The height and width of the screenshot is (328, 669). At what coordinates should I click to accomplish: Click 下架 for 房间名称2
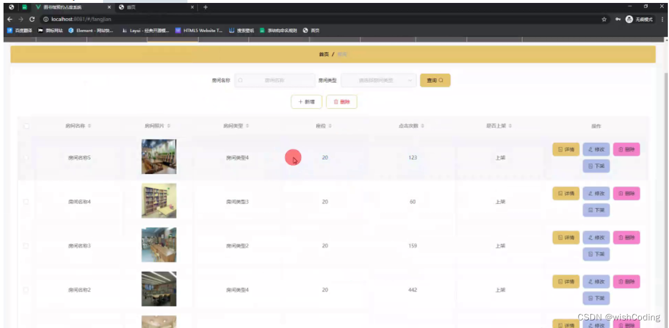596,298
